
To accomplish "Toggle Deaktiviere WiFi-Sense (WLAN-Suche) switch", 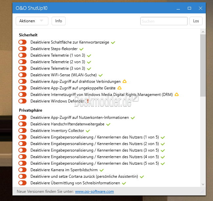I will (x=23, y=75).
